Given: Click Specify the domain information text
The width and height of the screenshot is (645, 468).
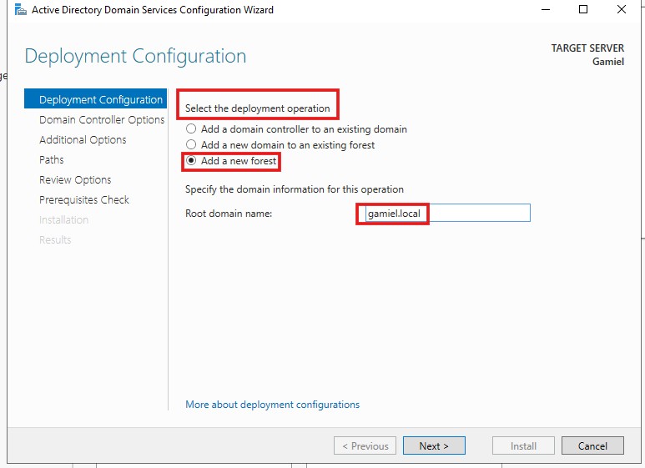Looking at the screenshot, I should [x=294, y=189].
